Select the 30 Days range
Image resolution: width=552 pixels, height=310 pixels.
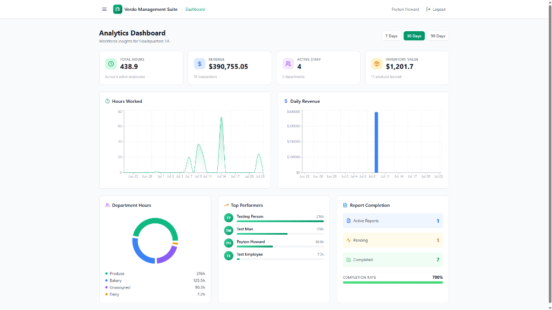coord(414,36)
